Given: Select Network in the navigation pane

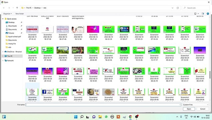Looking at the screenshot, I should tap(10, 61).
